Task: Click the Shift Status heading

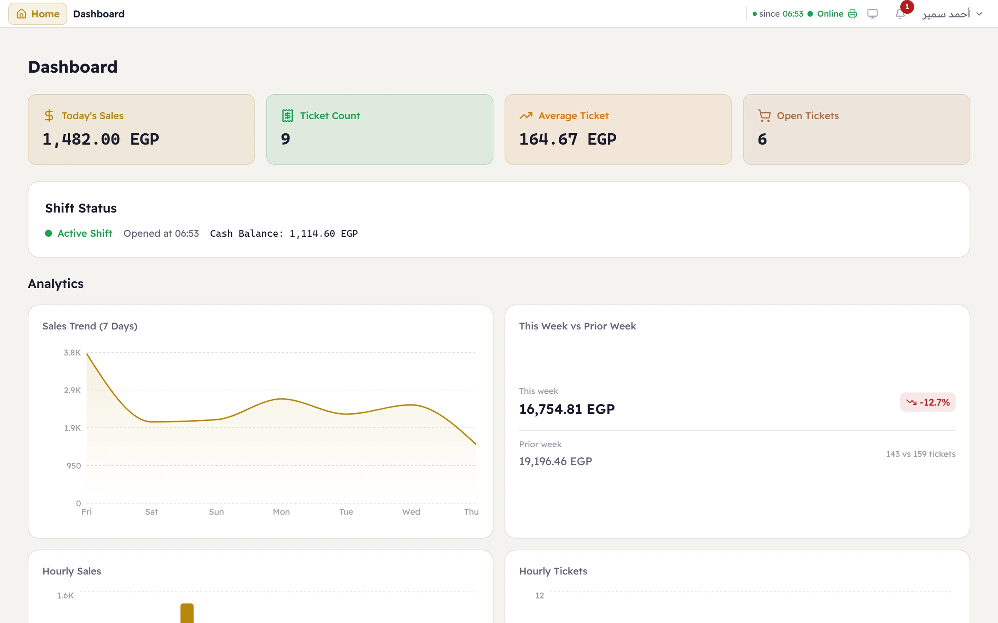Action: (81, 208)
